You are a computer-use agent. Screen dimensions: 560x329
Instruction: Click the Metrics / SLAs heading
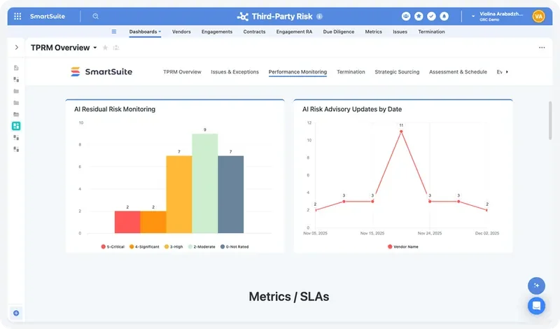(x=289, y=297)
